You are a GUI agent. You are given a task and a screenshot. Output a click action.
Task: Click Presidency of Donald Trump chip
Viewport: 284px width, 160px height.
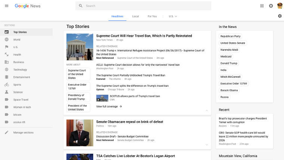pyautogui.click(x=78, y=97)
